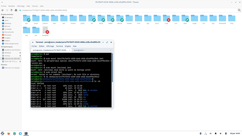The image size is (242, 136).
Task: Open the Affichage menu in Thunar
Action: pyautogui.click(x=21, y=6)
